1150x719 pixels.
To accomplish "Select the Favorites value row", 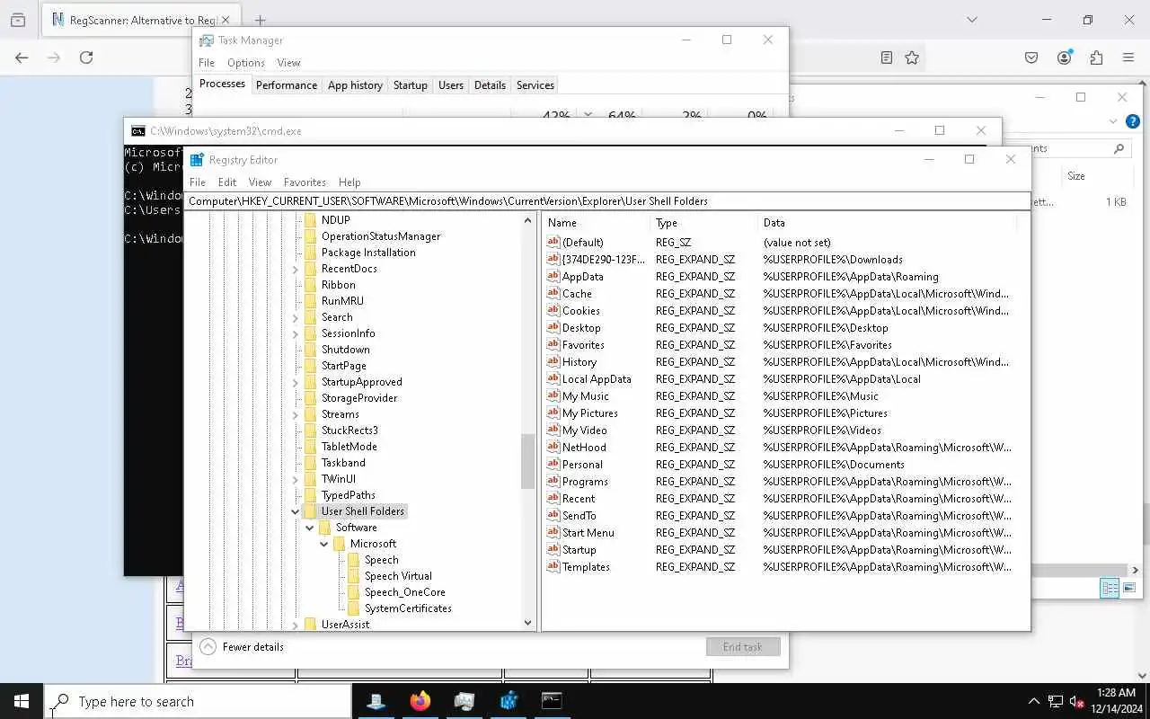I will coord(782,344).
